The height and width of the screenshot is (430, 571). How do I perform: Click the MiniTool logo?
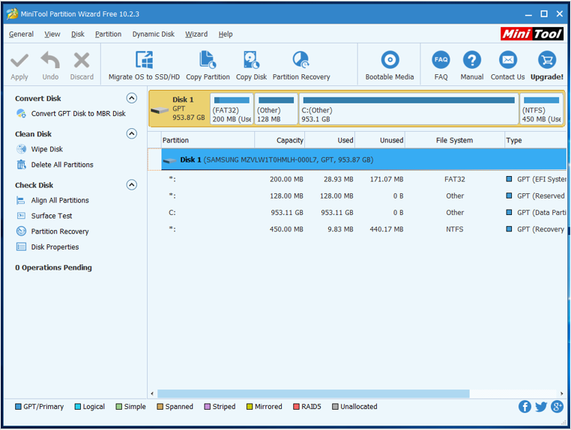coord(532,34)
